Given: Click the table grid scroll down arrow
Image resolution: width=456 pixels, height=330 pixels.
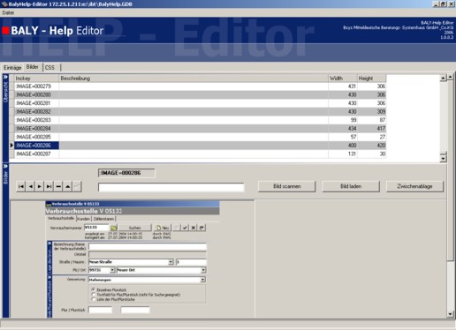Looking at the screenshot, I should pyautogui.click(x=443, y=159).
